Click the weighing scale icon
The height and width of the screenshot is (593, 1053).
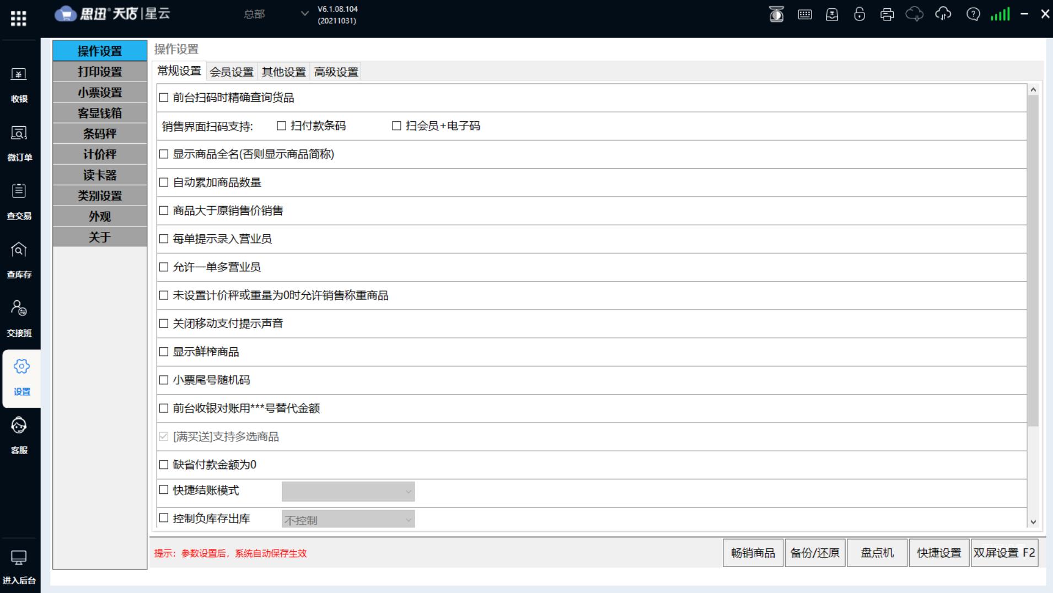click(776, 14)
